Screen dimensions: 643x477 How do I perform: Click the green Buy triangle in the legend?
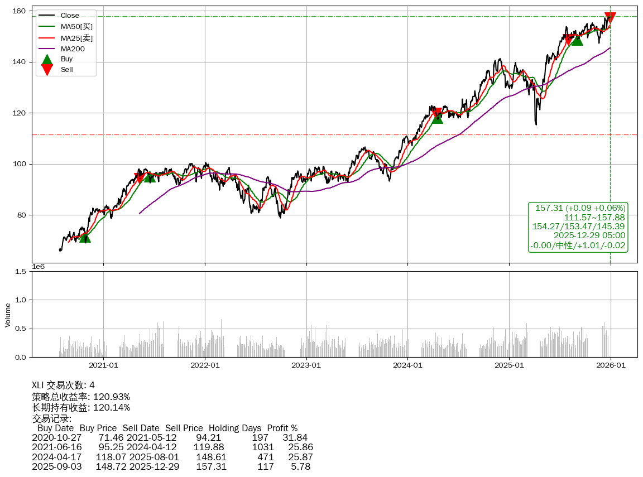click(47, 59)
